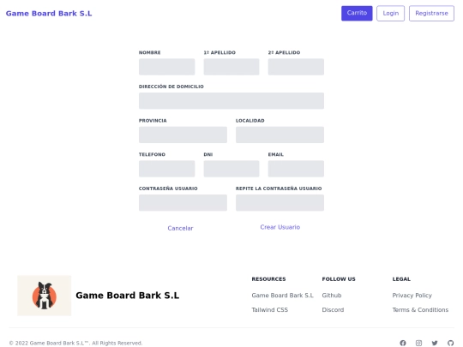The width and height of the screenshot is (463, 347).
Task: Open the Twitter icon in footer
Action: tap(435, 343)
